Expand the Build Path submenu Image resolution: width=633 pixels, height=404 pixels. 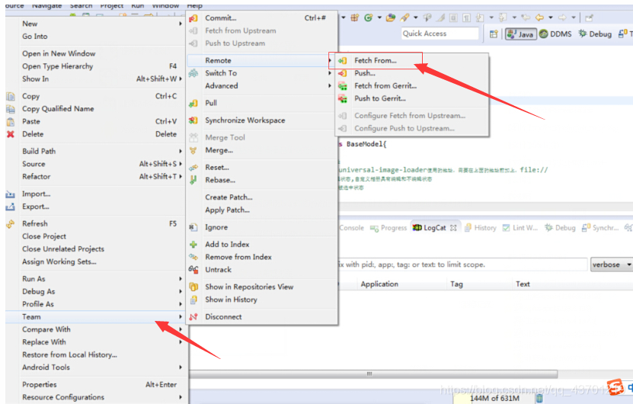[x=181, y=151]
